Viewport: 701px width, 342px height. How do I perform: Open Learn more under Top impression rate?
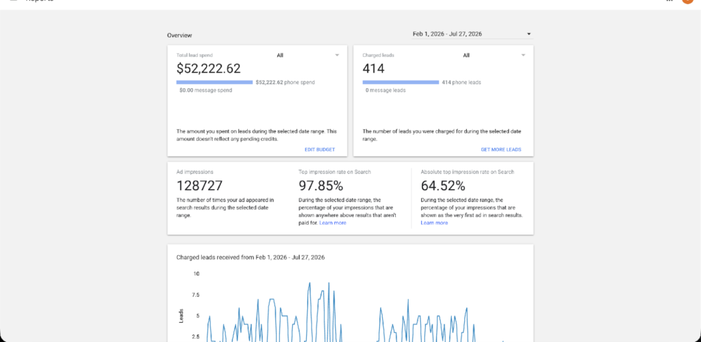(333, 223)
